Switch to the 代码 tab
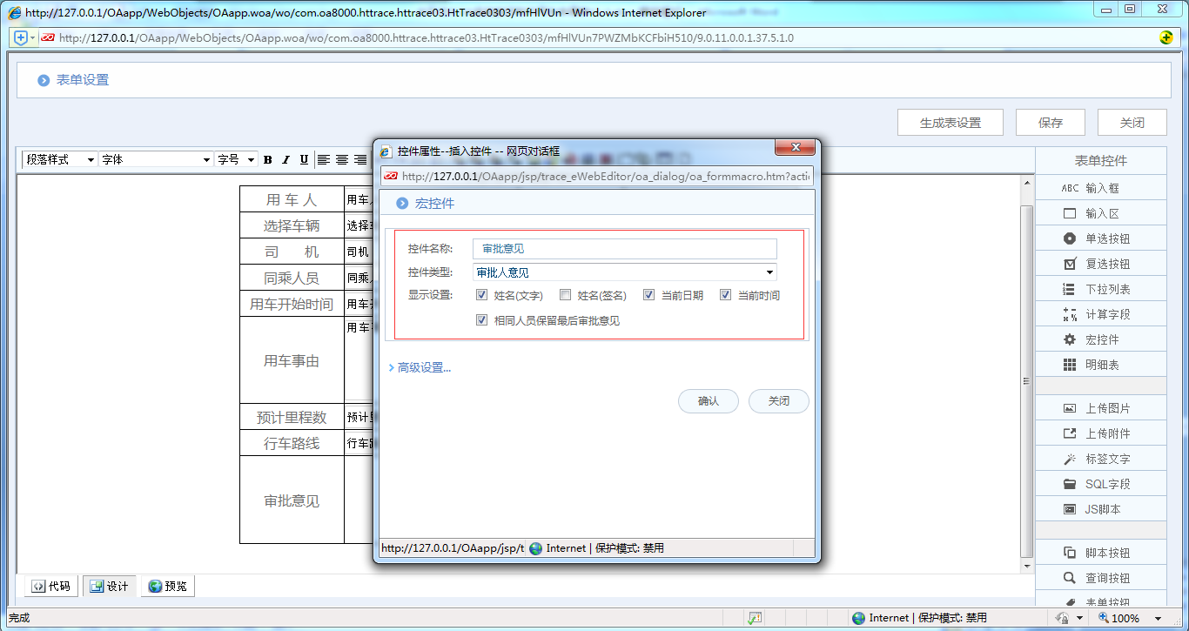The height and width of the screenshot is (631, 1189). [50, 586]
